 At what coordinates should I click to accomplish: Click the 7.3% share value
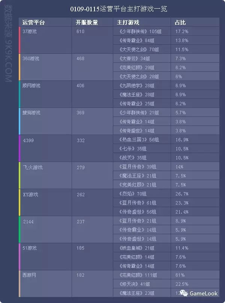(x=181, y=58)
